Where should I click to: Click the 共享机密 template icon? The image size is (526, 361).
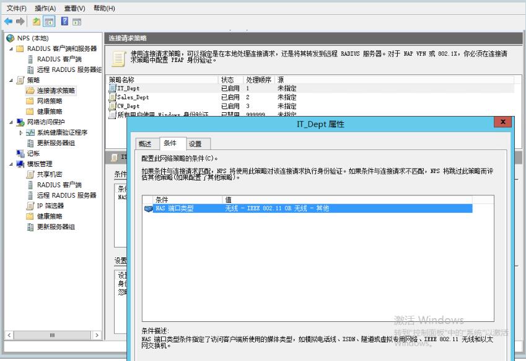pyautogui.click(x=30, y=174)
